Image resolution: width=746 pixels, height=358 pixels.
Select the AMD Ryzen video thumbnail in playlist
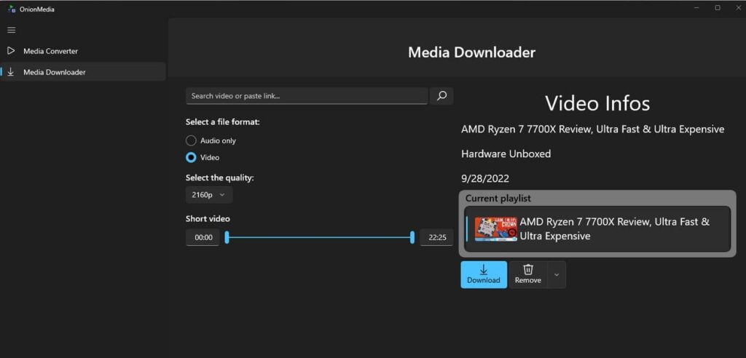[x=496, y=228]
